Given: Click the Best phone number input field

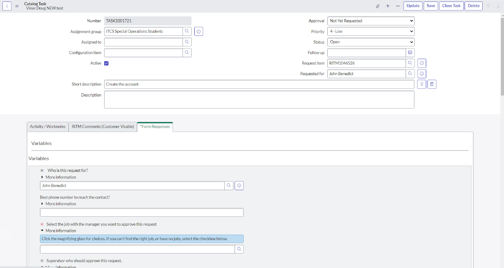Looking at the screenshot, I should pyautogui.click(x=142, y=212).
